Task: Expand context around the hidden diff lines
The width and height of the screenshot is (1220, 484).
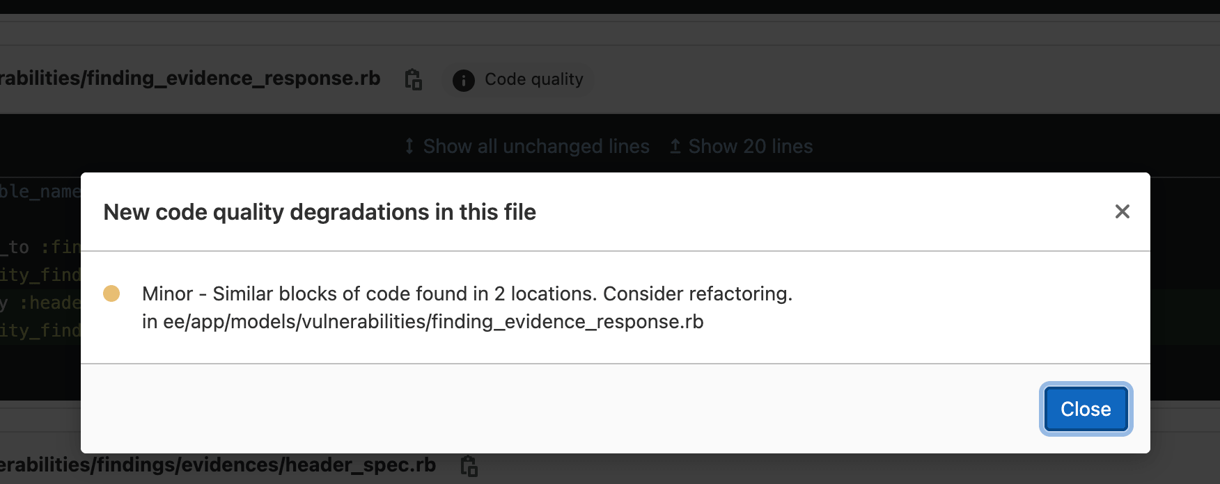Action: pos(536,146)
